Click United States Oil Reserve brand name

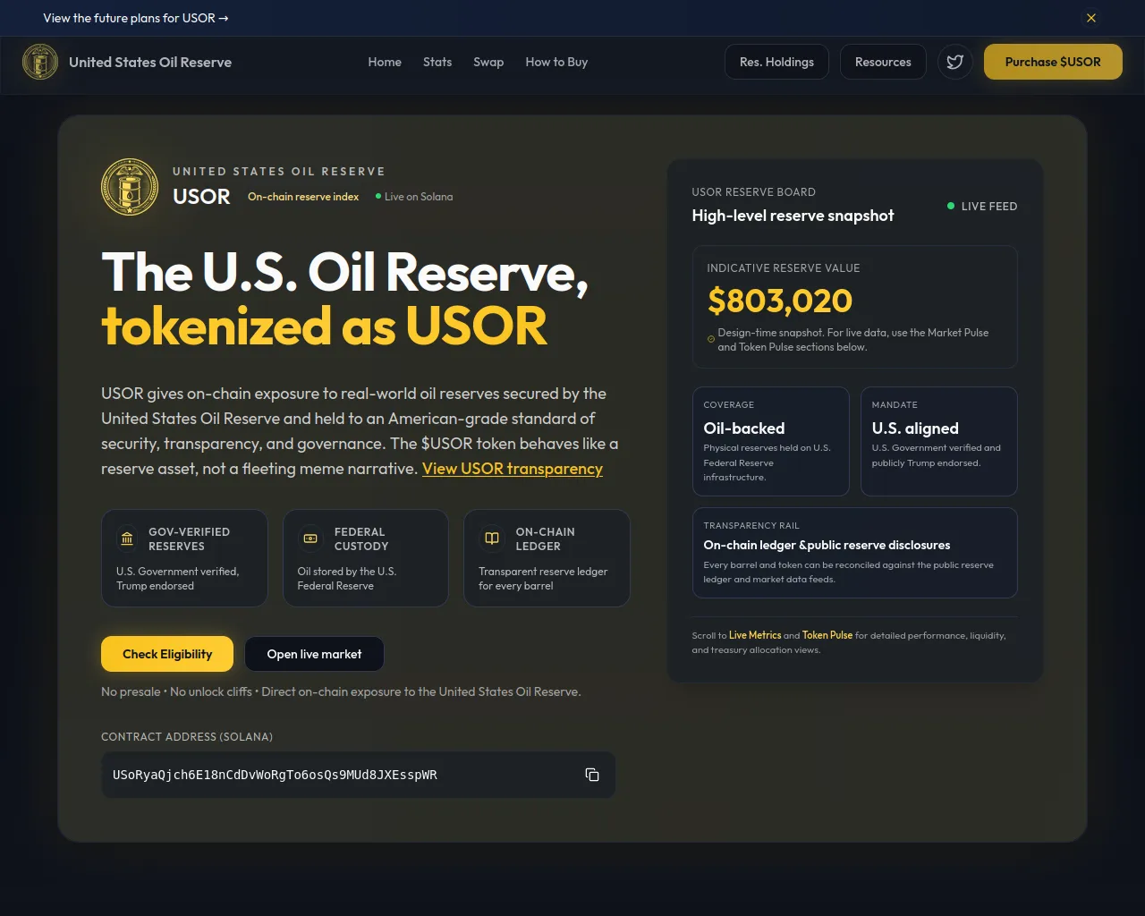pyautogui.click(x=150, y=62)
